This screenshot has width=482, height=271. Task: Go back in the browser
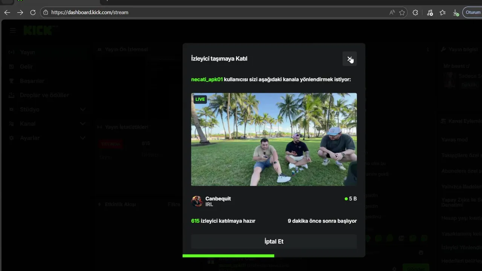point(7,12)
